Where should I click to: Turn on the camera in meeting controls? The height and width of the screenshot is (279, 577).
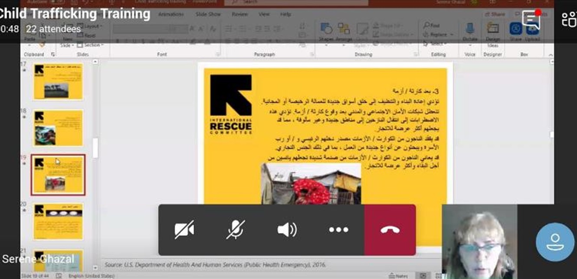[x=184, y=230]
